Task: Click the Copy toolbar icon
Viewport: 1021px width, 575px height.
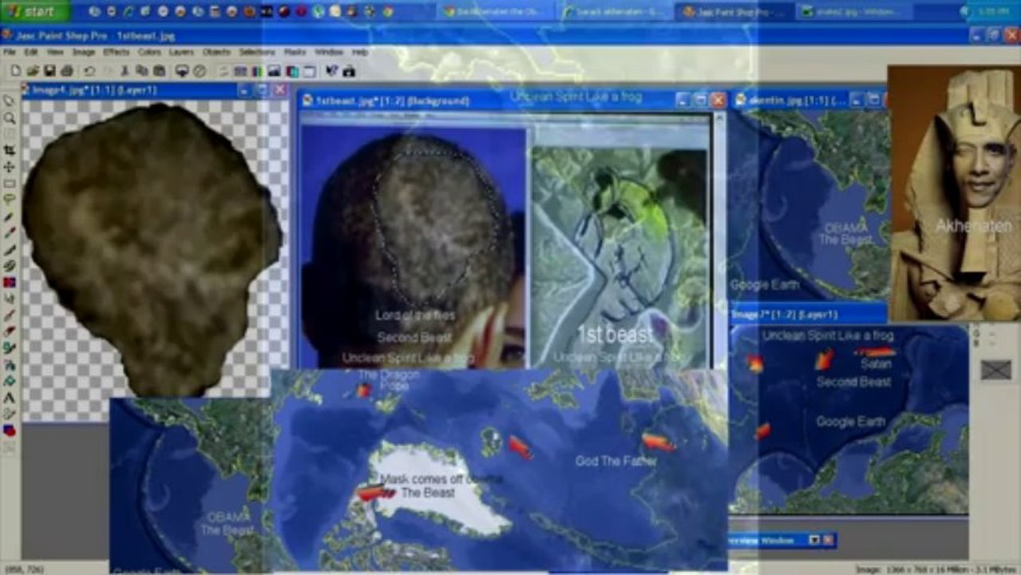Action: (x=141, y=71)
